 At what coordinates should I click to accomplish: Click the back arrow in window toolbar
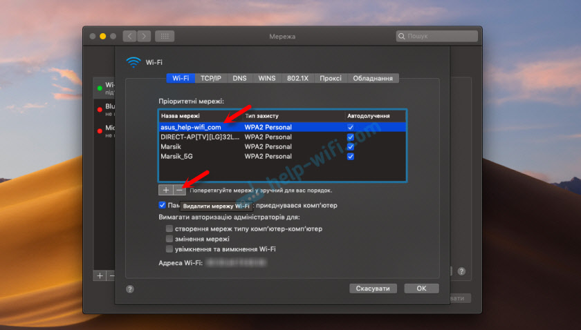129,36
